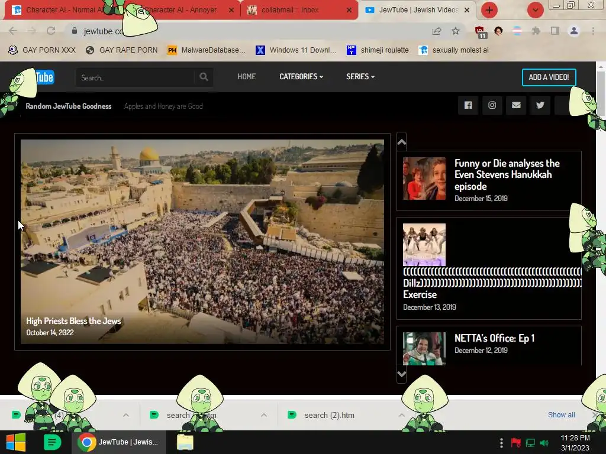Viewport: 606px width, 454px height.
Task: Open options chevron for search (2).htm download
Action: pos(402,415)
